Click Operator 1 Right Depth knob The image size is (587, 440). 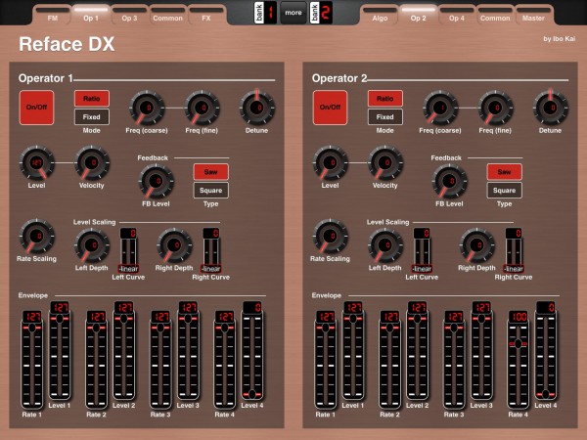tap(174, 245)
